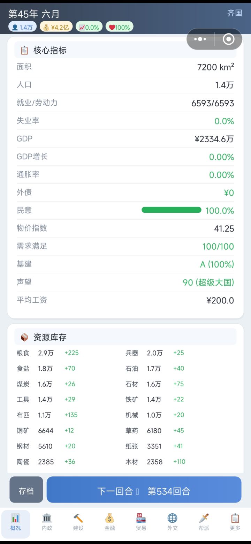Tap the mini-program three-dots menu
This screenshot has width=251, height=544.
click(200, 39)
